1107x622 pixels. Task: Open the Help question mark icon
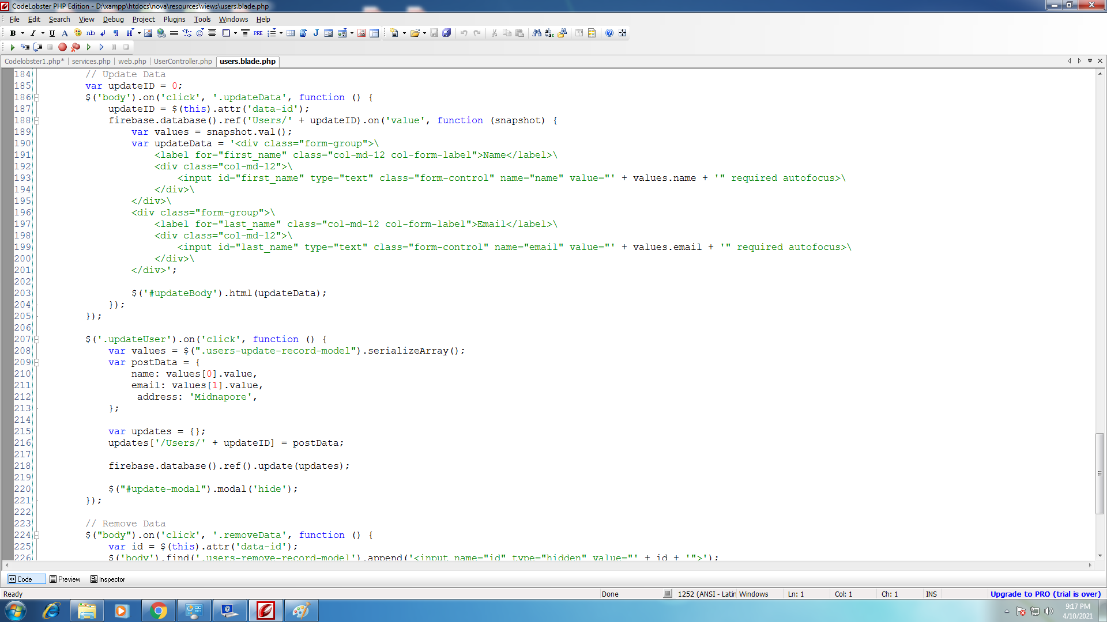point(609,33)
